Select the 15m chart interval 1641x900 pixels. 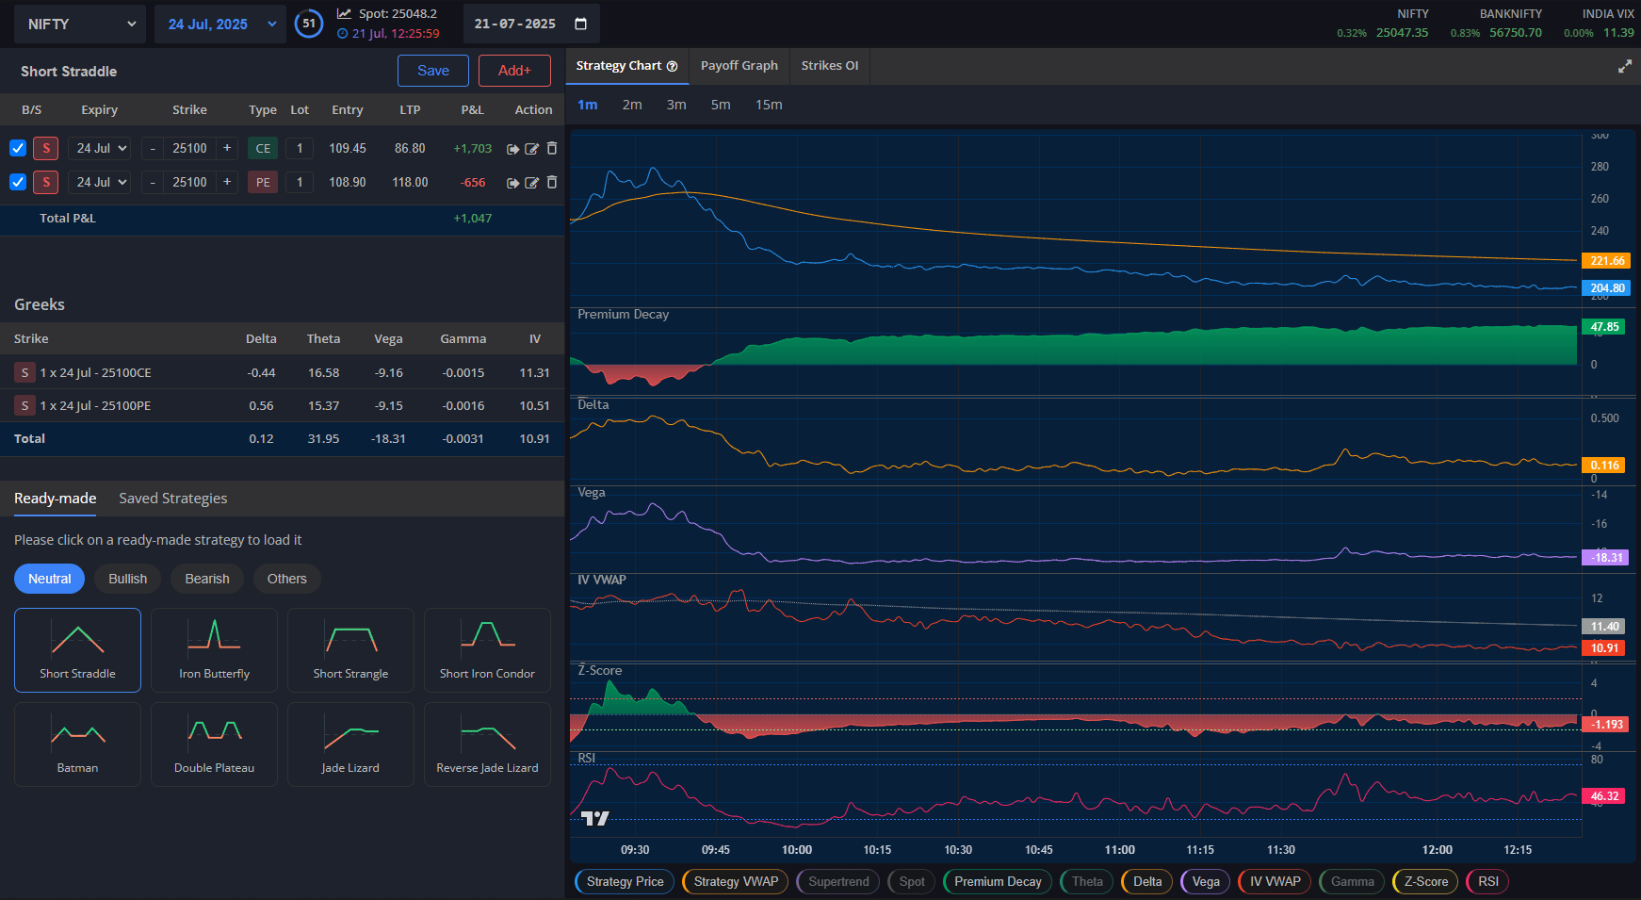point(769,105)
